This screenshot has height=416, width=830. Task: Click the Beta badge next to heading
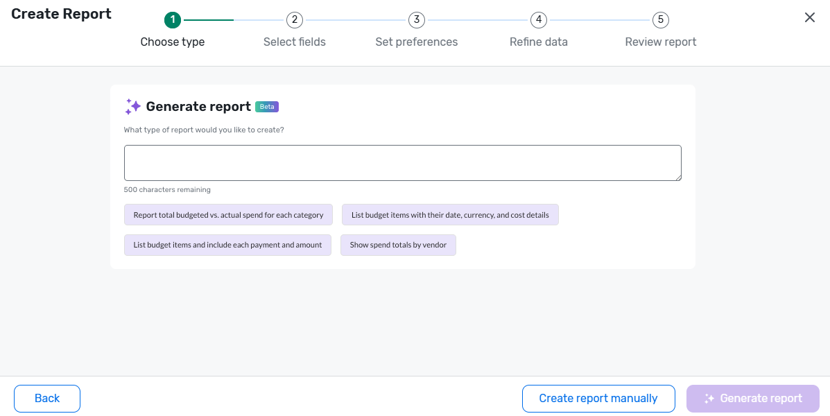[267, 107]
